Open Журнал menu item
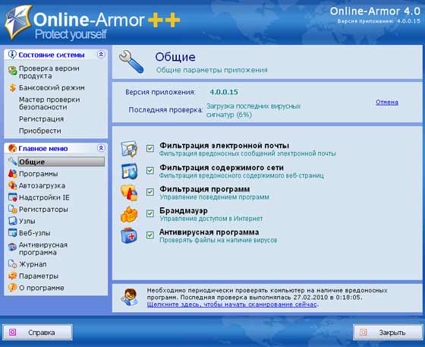The width and height of the screenshot is (425, 347). coord(33,264)
